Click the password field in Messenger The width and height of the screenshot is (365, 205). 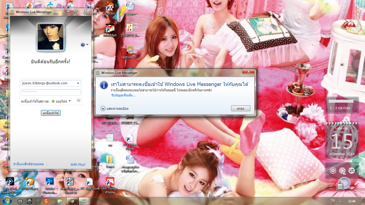[x=51, y=92]
